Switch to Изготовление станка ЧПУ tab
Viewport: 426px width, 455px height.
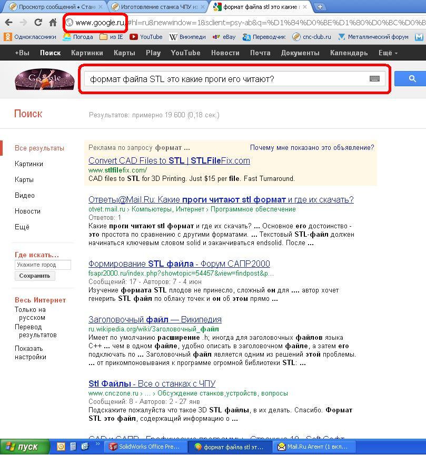[x=156, y=7]
